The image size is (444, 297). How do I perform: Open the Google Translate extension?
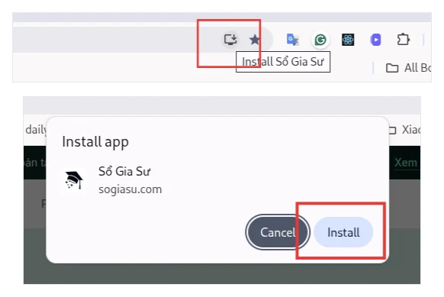[x=292, y=40]
